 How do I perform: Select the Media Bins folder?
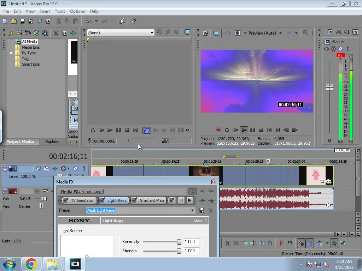(31, 47)
